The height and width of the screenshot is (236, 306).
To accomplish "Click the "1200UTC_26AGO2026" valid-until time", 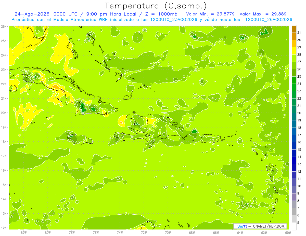I will pyautogui.click(x=269, y=20).
